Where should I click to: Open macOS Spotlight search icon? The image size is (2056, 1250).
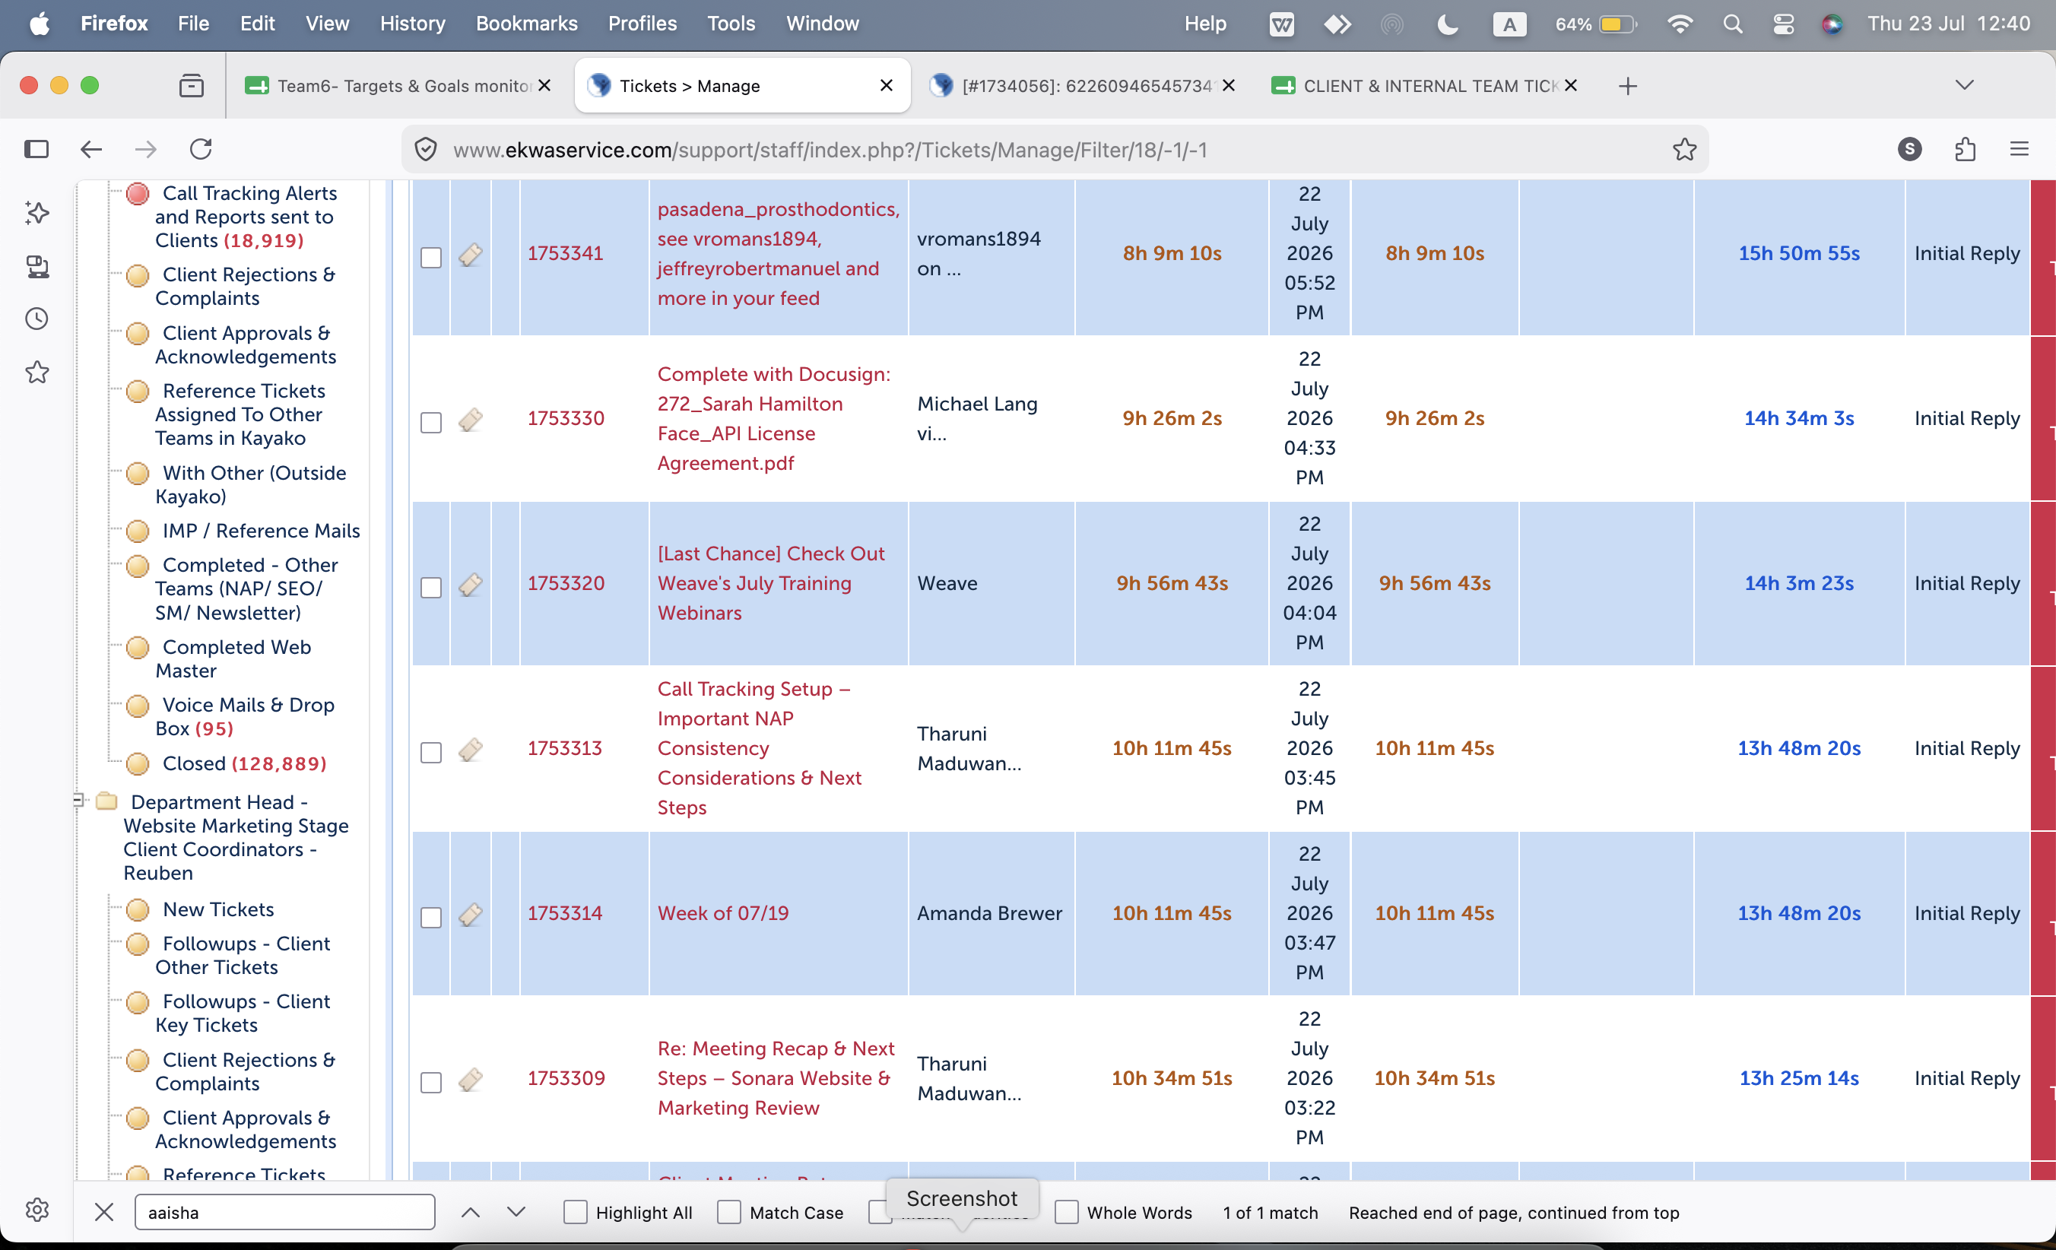[x=1732, y=24]
